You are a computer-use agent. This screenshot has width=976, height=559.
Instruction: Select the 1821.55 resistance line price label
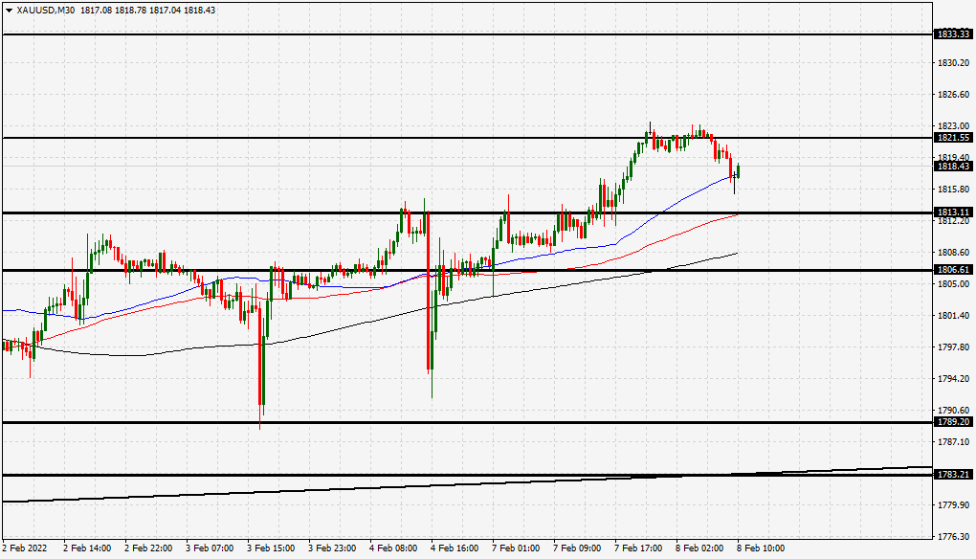(x=954, y=138)
